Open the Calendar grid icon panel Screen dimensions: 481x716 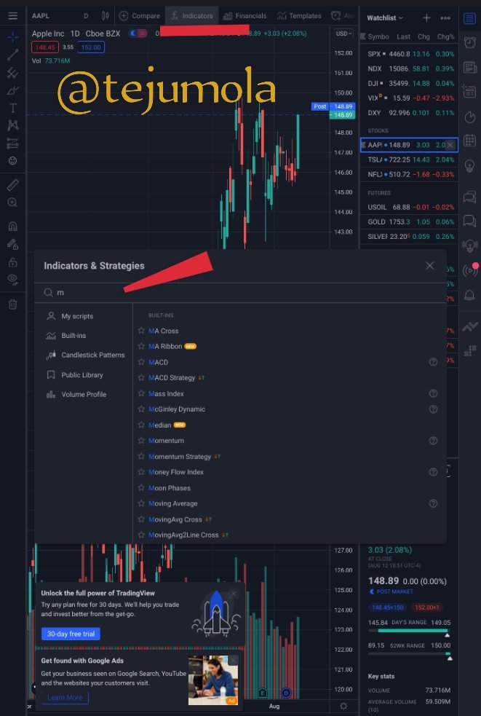tap(469, 140)
